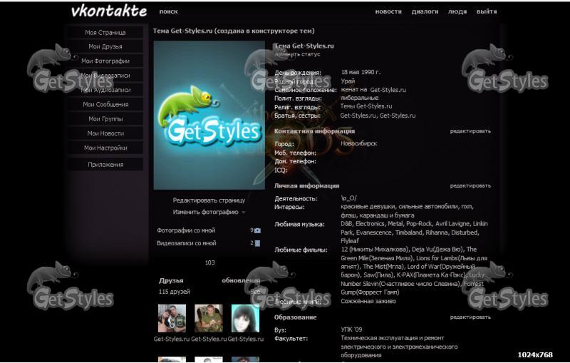Open the camera icon next to photos count
570x363 pixels.
click(x=258, y=230)
